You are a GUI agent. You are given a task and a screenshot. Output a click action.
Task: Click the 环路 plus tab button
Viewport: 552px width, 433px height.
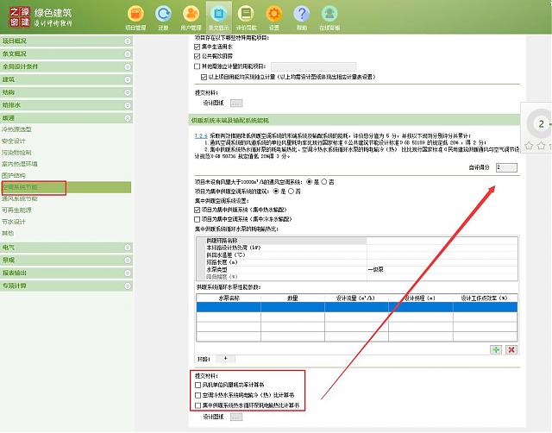point(225,359)
